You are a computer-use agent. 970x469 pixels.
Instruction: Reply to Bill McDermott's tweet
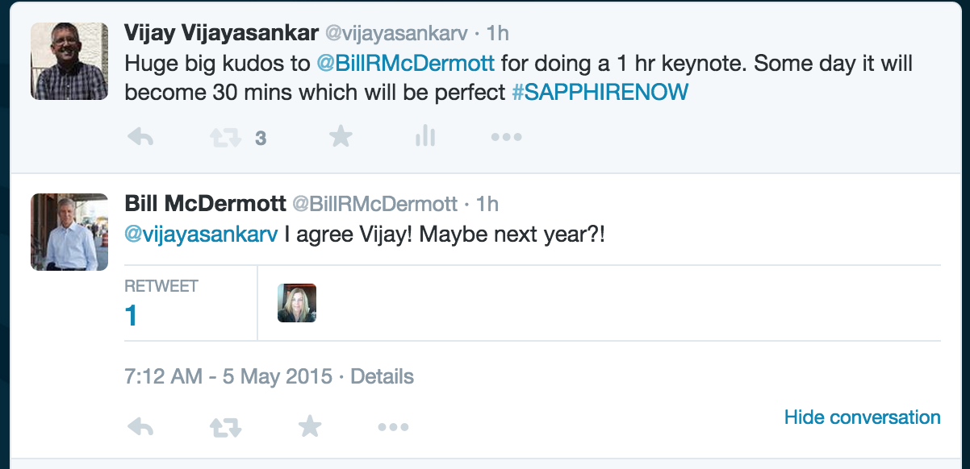pyautogui.click(x=140, y=427)
